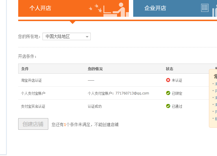This screenshot has height=156, width=217.
Task: Click the disabled 创建店铺 button
Action: [33, 124]
